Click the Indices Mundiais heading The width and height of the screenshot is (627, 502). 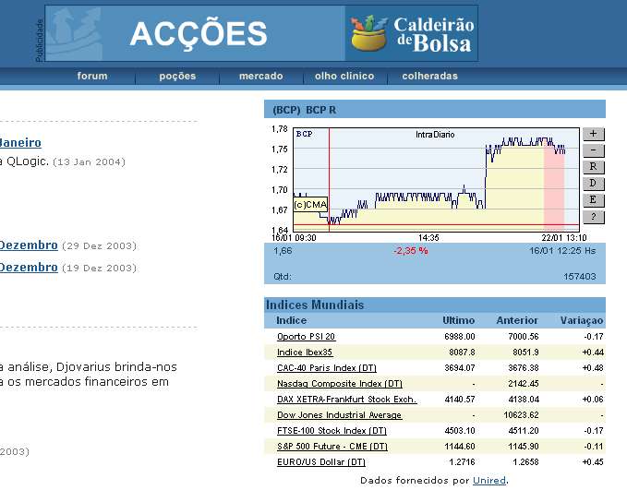click(x=315, y=305)
